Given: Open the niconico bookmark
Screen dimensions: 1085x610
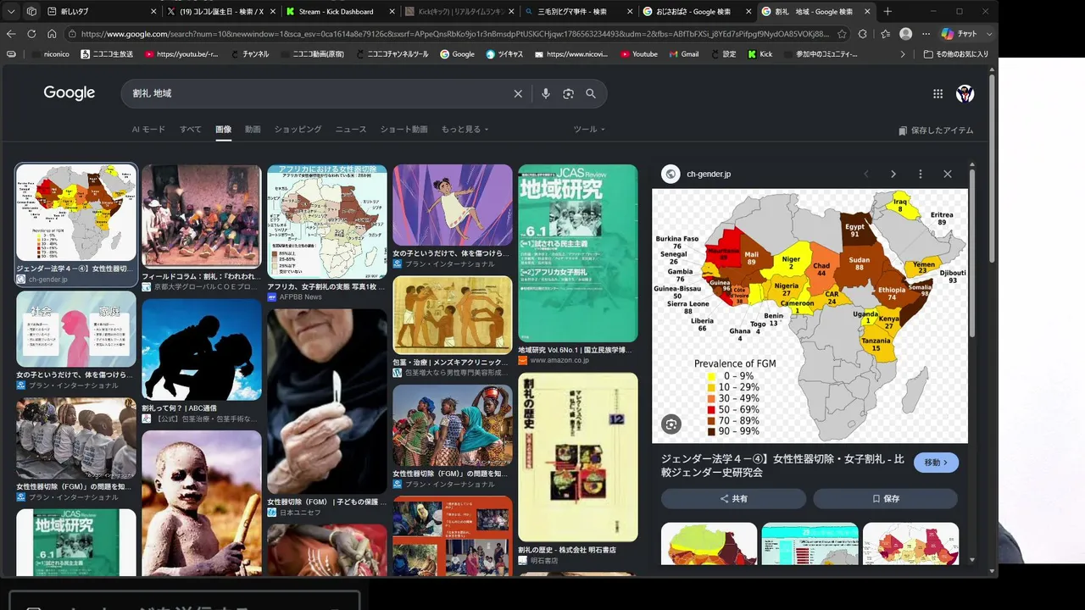Looking at the screenshot, I should [x=52, y=54].
